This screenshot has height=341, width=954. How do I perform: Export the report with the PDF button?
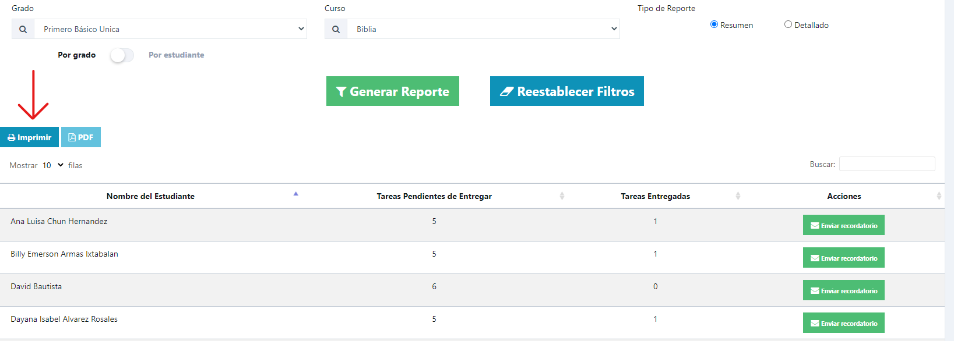(x=81, y=137)
